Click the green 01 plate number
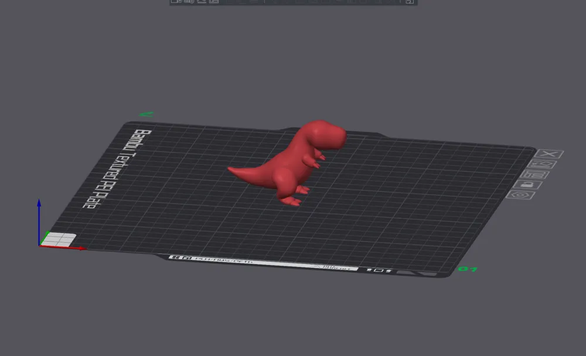The image size is (586, 356). pos(467,269)
